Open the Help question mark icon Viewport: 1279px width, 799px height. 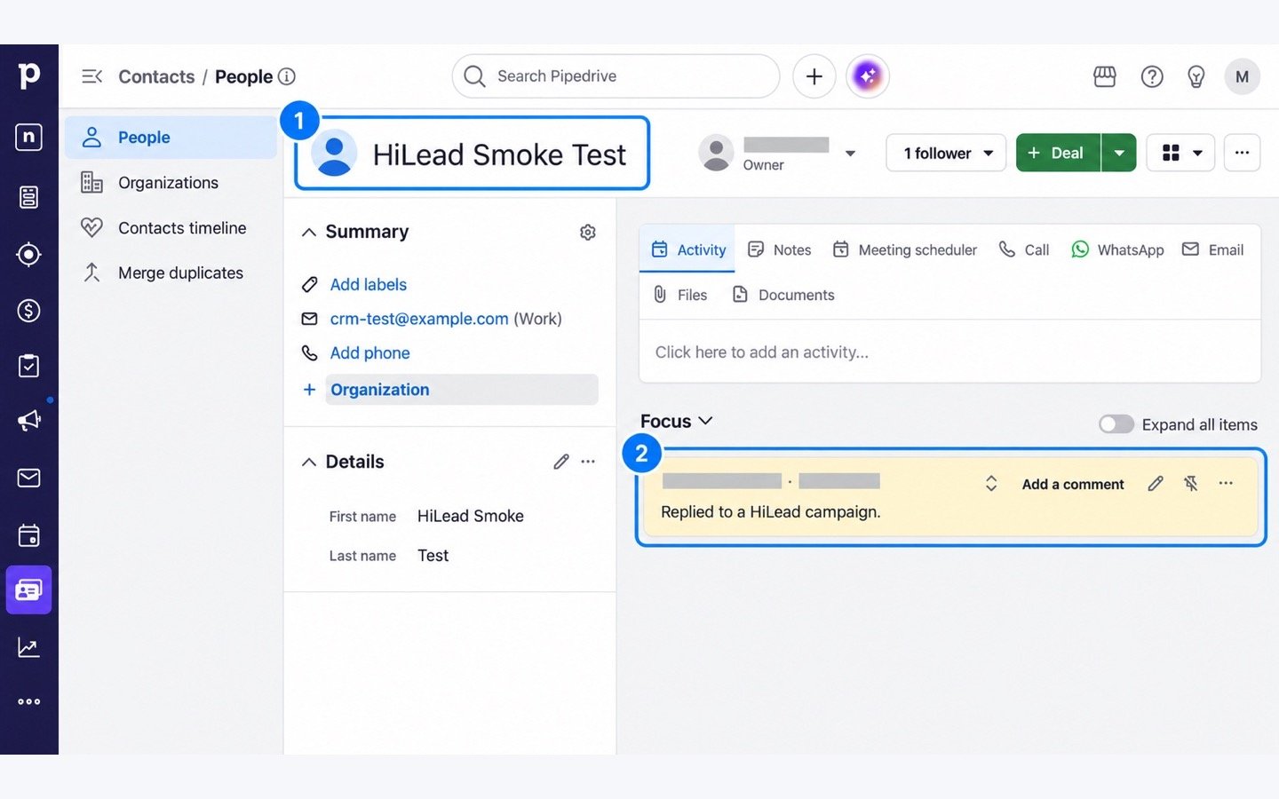1152,76
